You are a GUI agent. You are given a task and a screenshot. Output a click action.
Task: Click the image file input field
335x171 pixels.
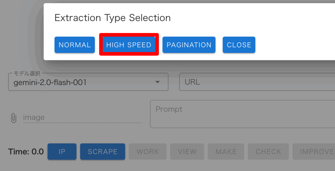pos(82,118)
